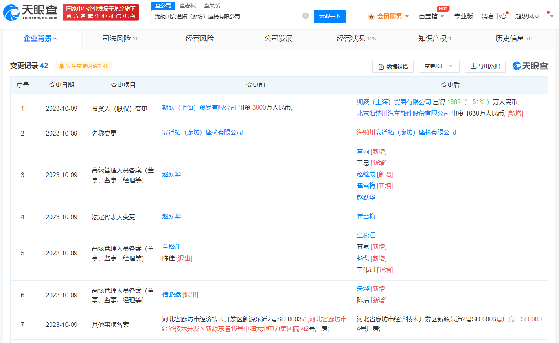
Task: Click the 陈洁 [新增] entry
Action: 371,300
